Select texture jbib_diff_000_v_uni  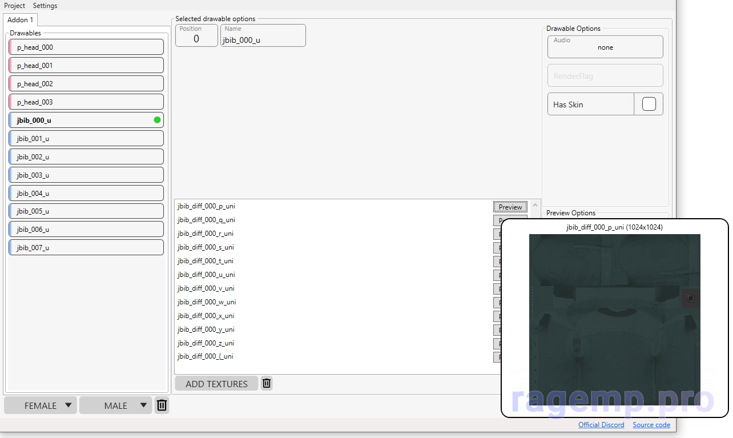click(206, 288)
